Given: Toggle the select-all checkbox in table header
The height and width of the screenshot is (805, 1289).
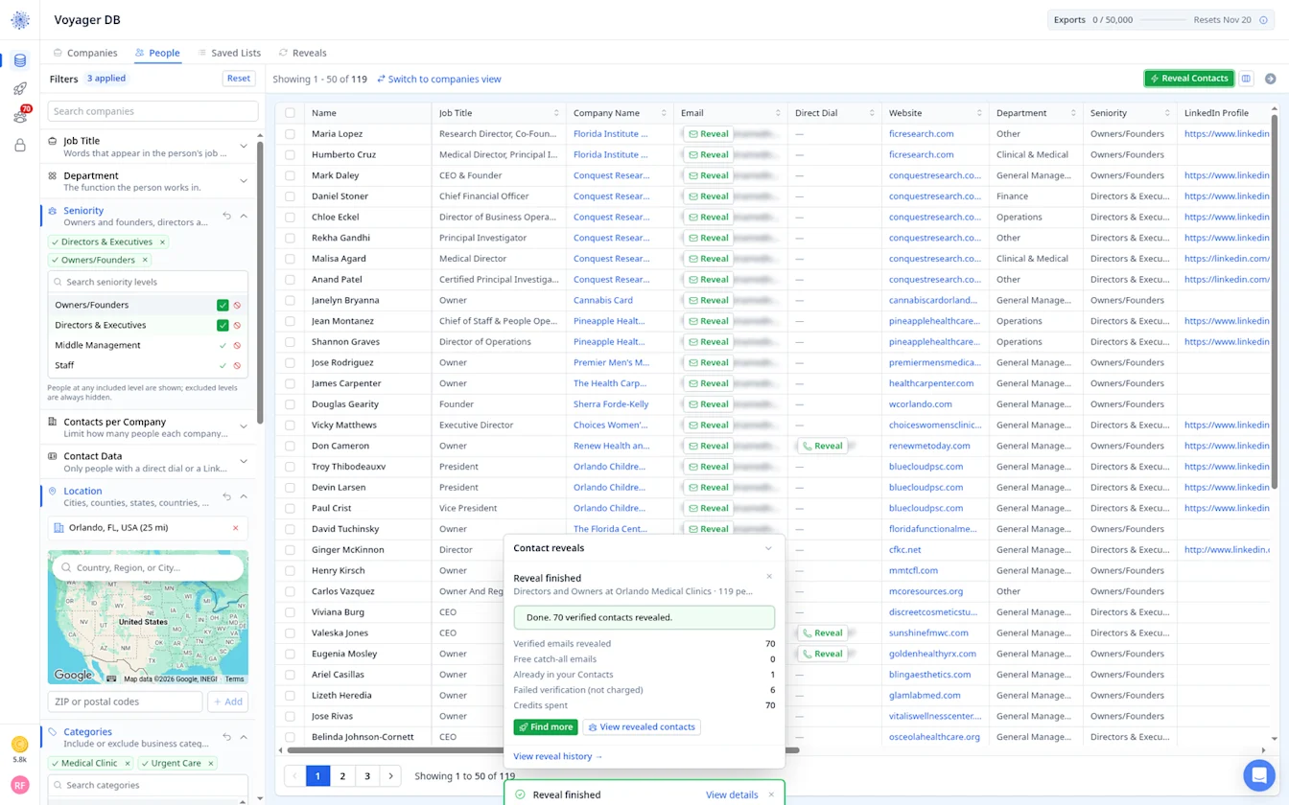Looking at the screenshot, I should [x=290, y=113].
